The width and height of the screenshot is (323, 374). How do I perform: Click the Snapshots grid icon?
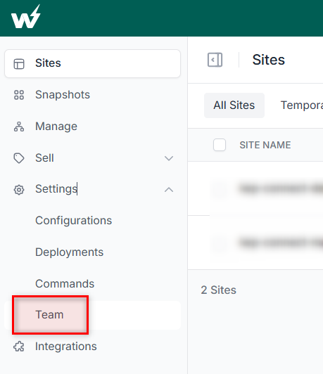tap(19, 95)
